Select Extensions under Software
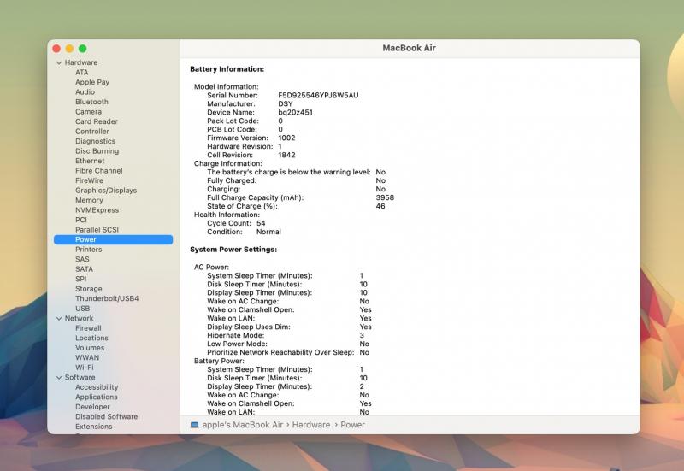The image size is (684, 471). coord(94,427)
